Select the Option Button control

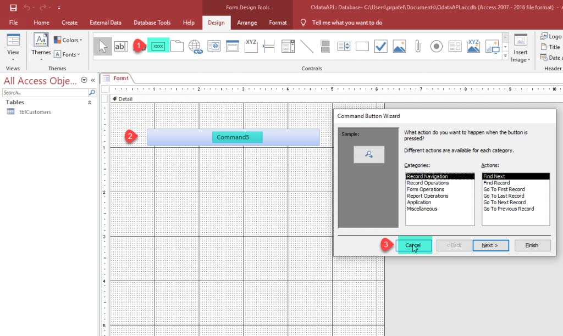pyautogui.click(x=437, y=47)
